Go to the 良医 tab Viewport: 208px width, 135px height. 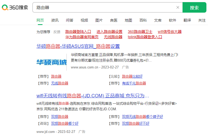pos(114,20)
